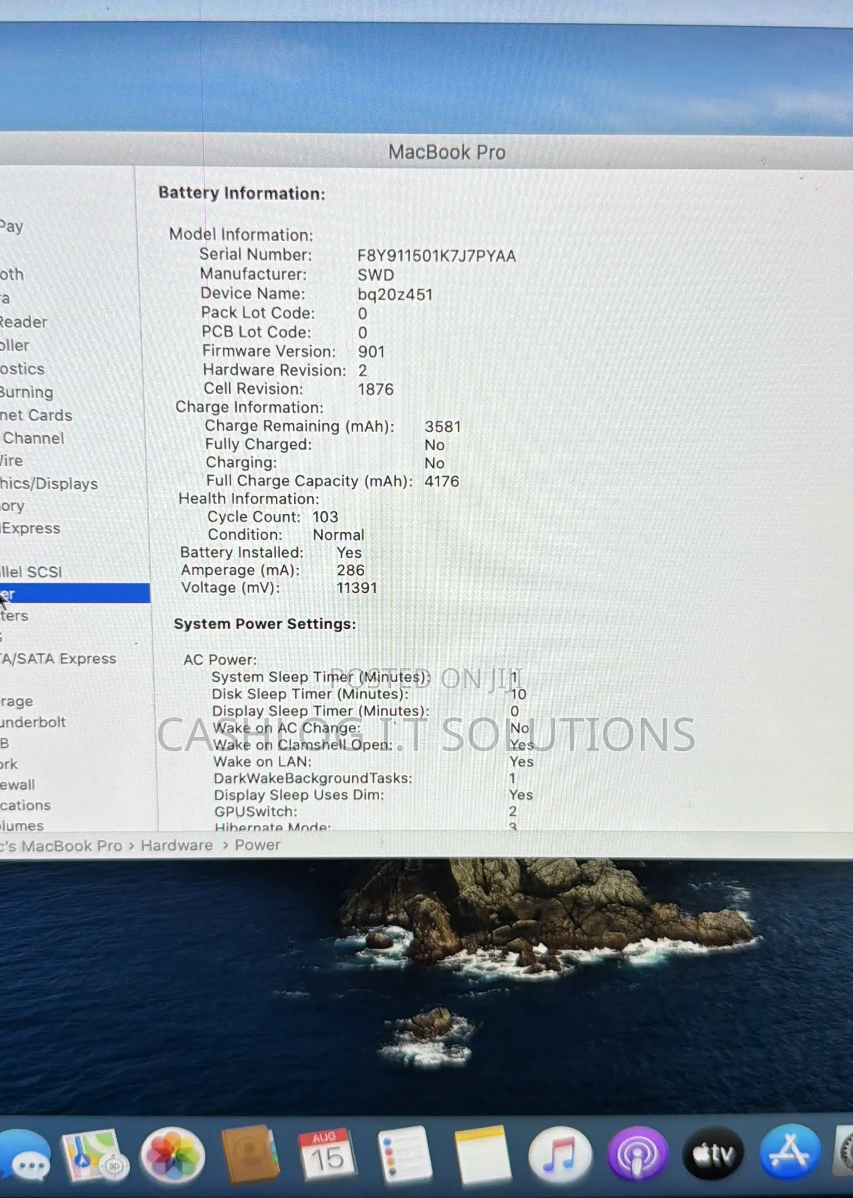The image size is (853, 1198).
Task: Select Firewall in the sidebar
Action: [x=18, y=784]
